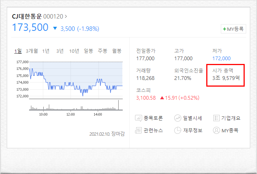Click the 2021.02.10. 장마감 date text

point(107,134)
